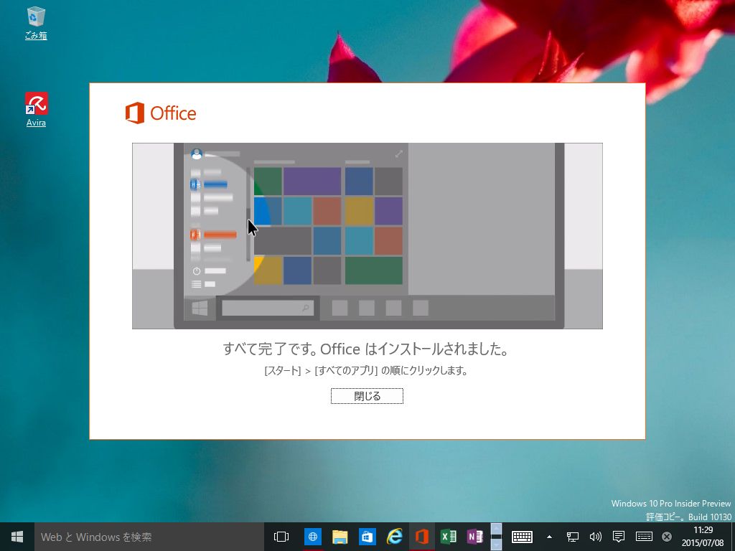The height and width of the screenshot is (551, 735).
Task: Click the [スタート] > [すべてのアプリ] instruction text
Action: (366, 371)
